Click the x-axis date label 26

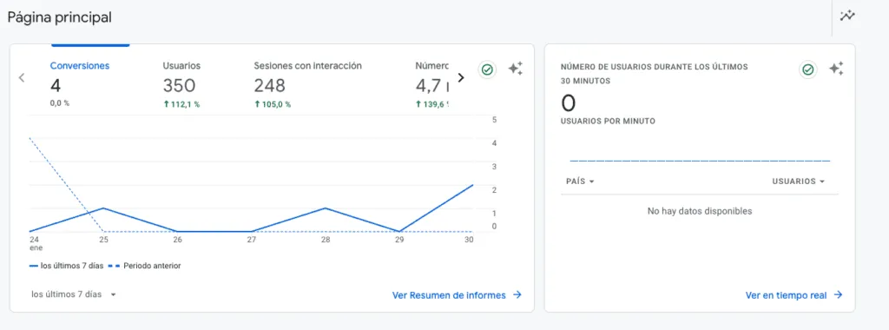tap(177, 240)
